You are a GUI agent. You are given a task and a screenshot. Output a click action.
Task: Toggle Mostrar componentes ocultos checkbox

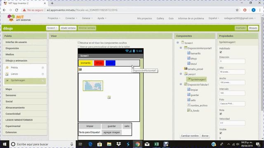[x=79, y=43]
